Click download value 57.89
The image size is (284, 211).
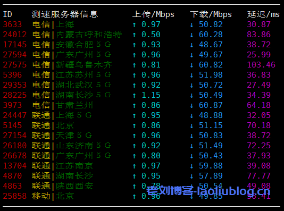click(x=211, y=176)
